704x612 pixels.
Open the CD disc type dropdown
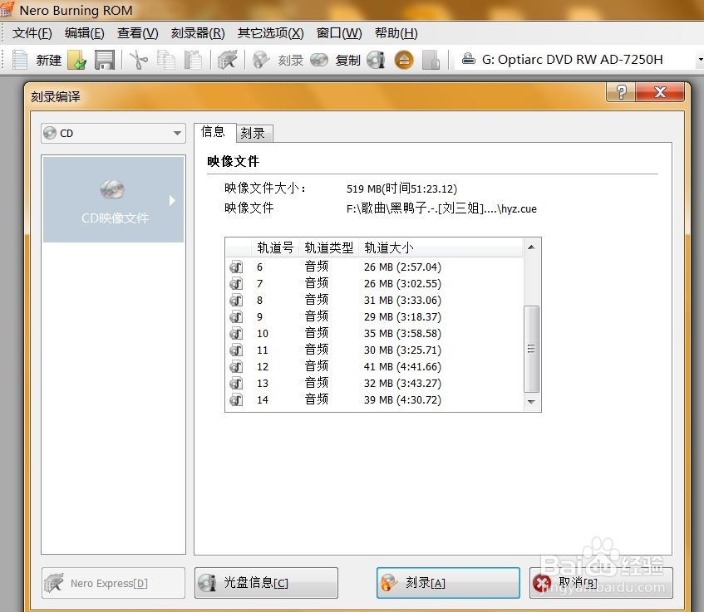[113, 133]
